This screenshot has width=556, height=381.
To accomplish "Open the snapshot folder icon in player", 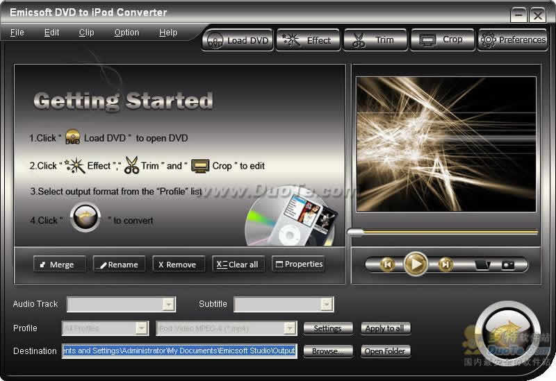I will [x=482, y=265].
